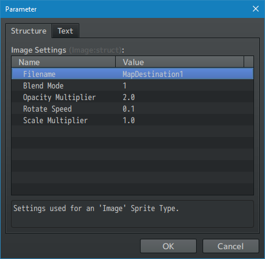Click the Settings description text box
The height and width of the screenshot is (259, 265).
[x=132, y=214]
